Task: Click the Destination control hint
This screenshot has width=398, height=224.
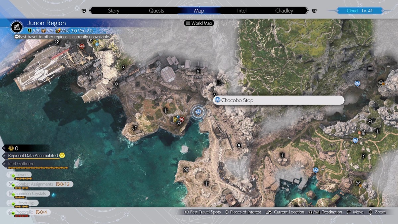Action: [325, 212]
